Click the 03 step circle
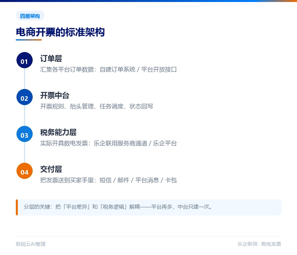The width and height of the screenshot is (297, 255). [25, 134]
